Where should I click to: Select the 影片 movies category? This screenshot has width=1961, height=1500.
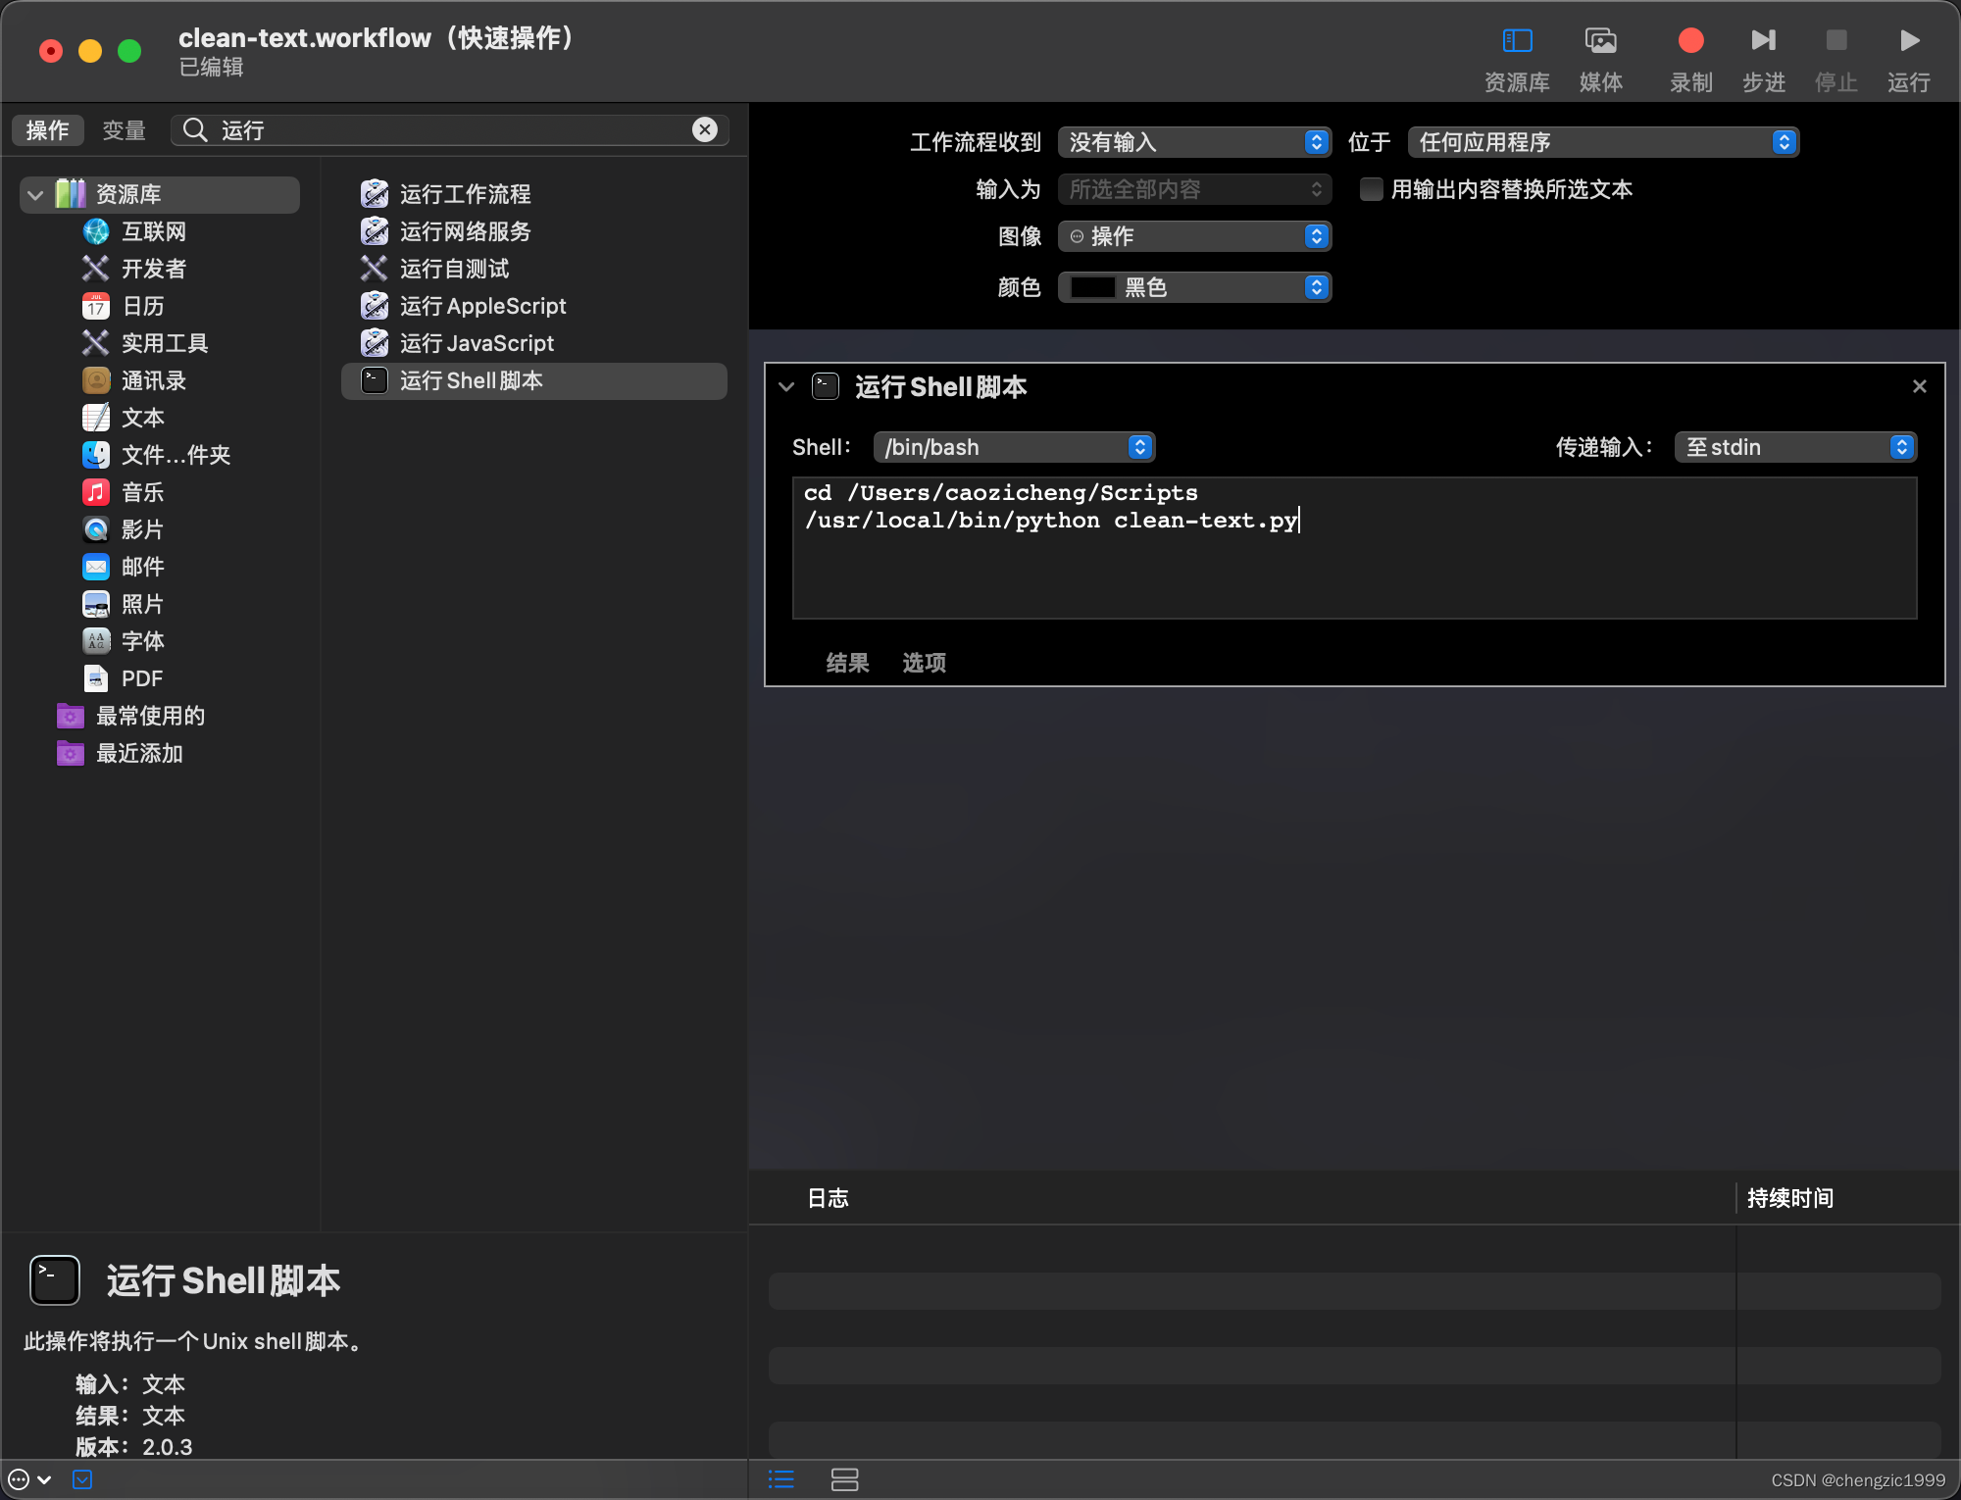click(x=124, y=529)
